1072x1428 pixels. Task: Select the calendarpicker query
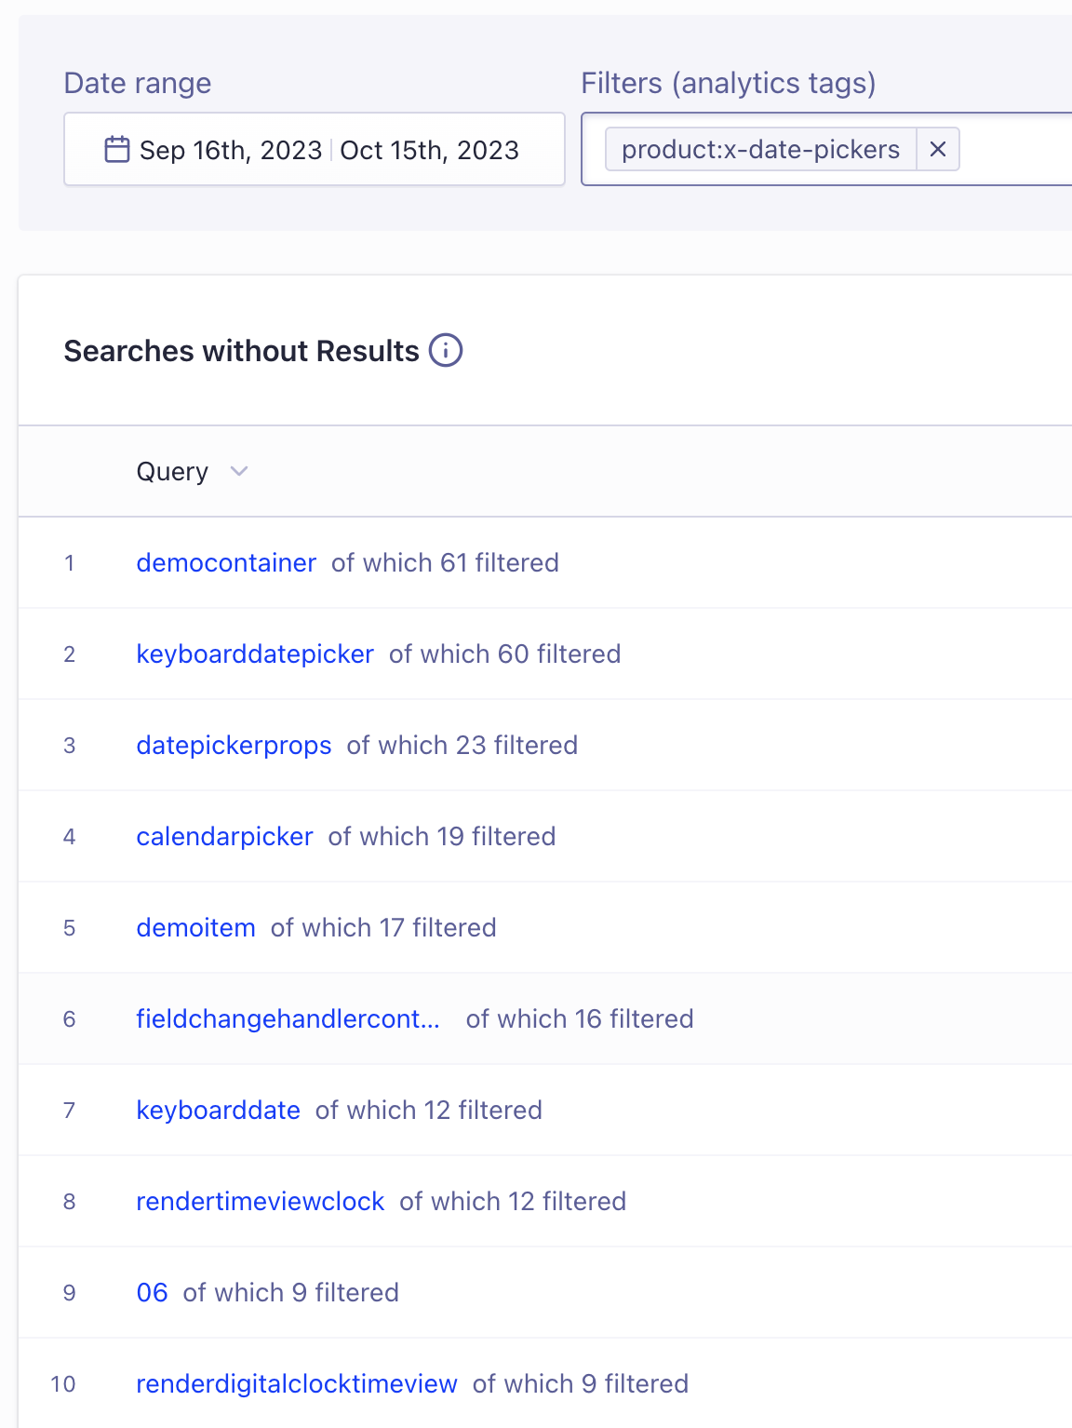[224, 836]
